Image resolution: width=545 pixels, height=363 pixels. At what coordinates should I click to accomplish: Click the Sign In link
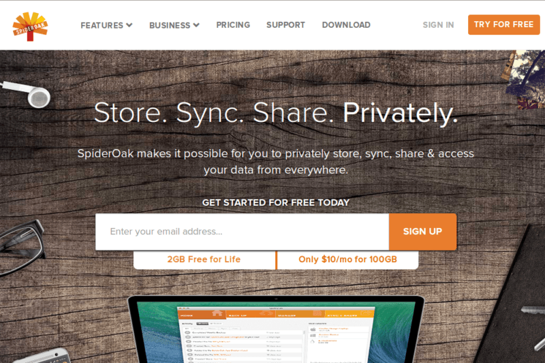coord(438,25)
